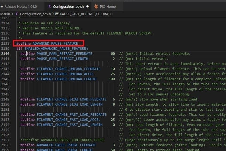Switch to the PIO Home tab
226x151 pixels.
[107, 6]
